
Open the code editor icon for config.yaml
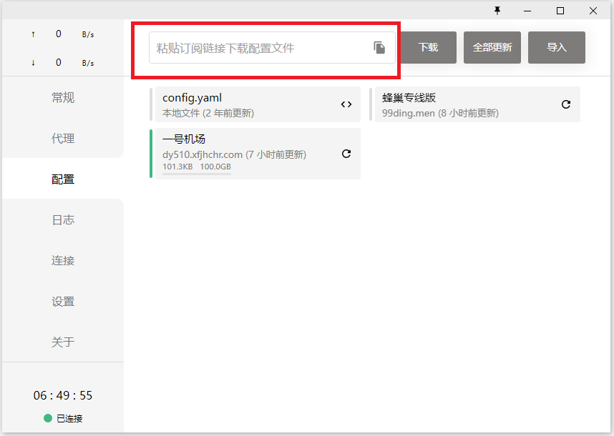click(x=346, y=104)
